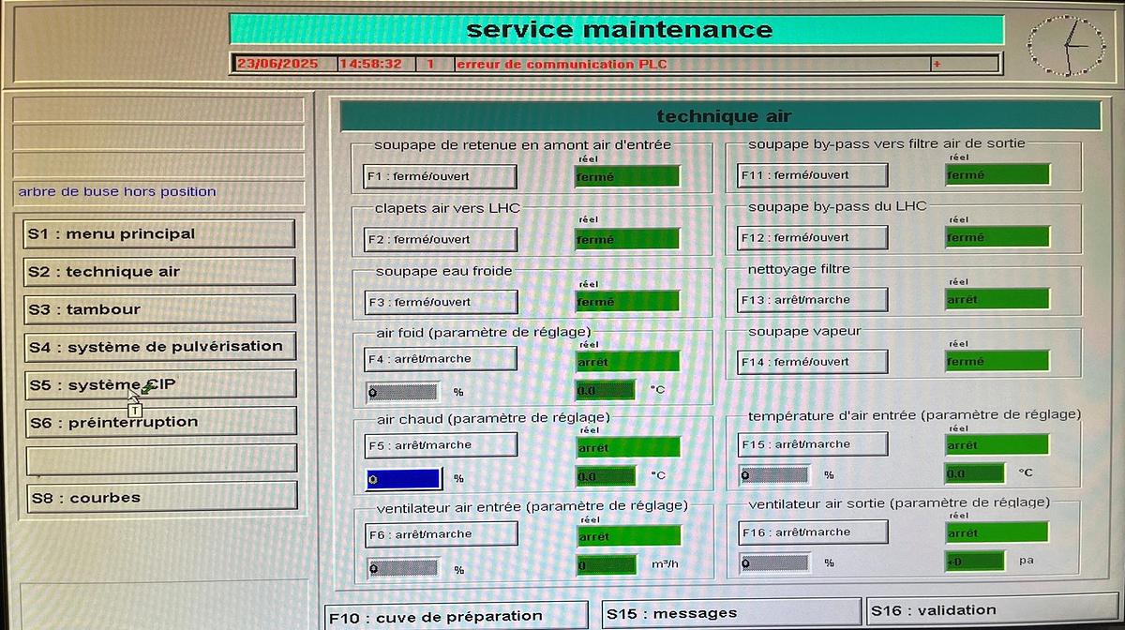
Task: Toggle F4 arrêt/marche for cold air
Action: 441,359
